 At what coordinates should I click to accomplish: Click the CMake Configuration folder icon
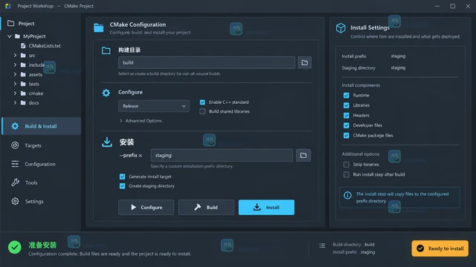click(x=98, y=27)
